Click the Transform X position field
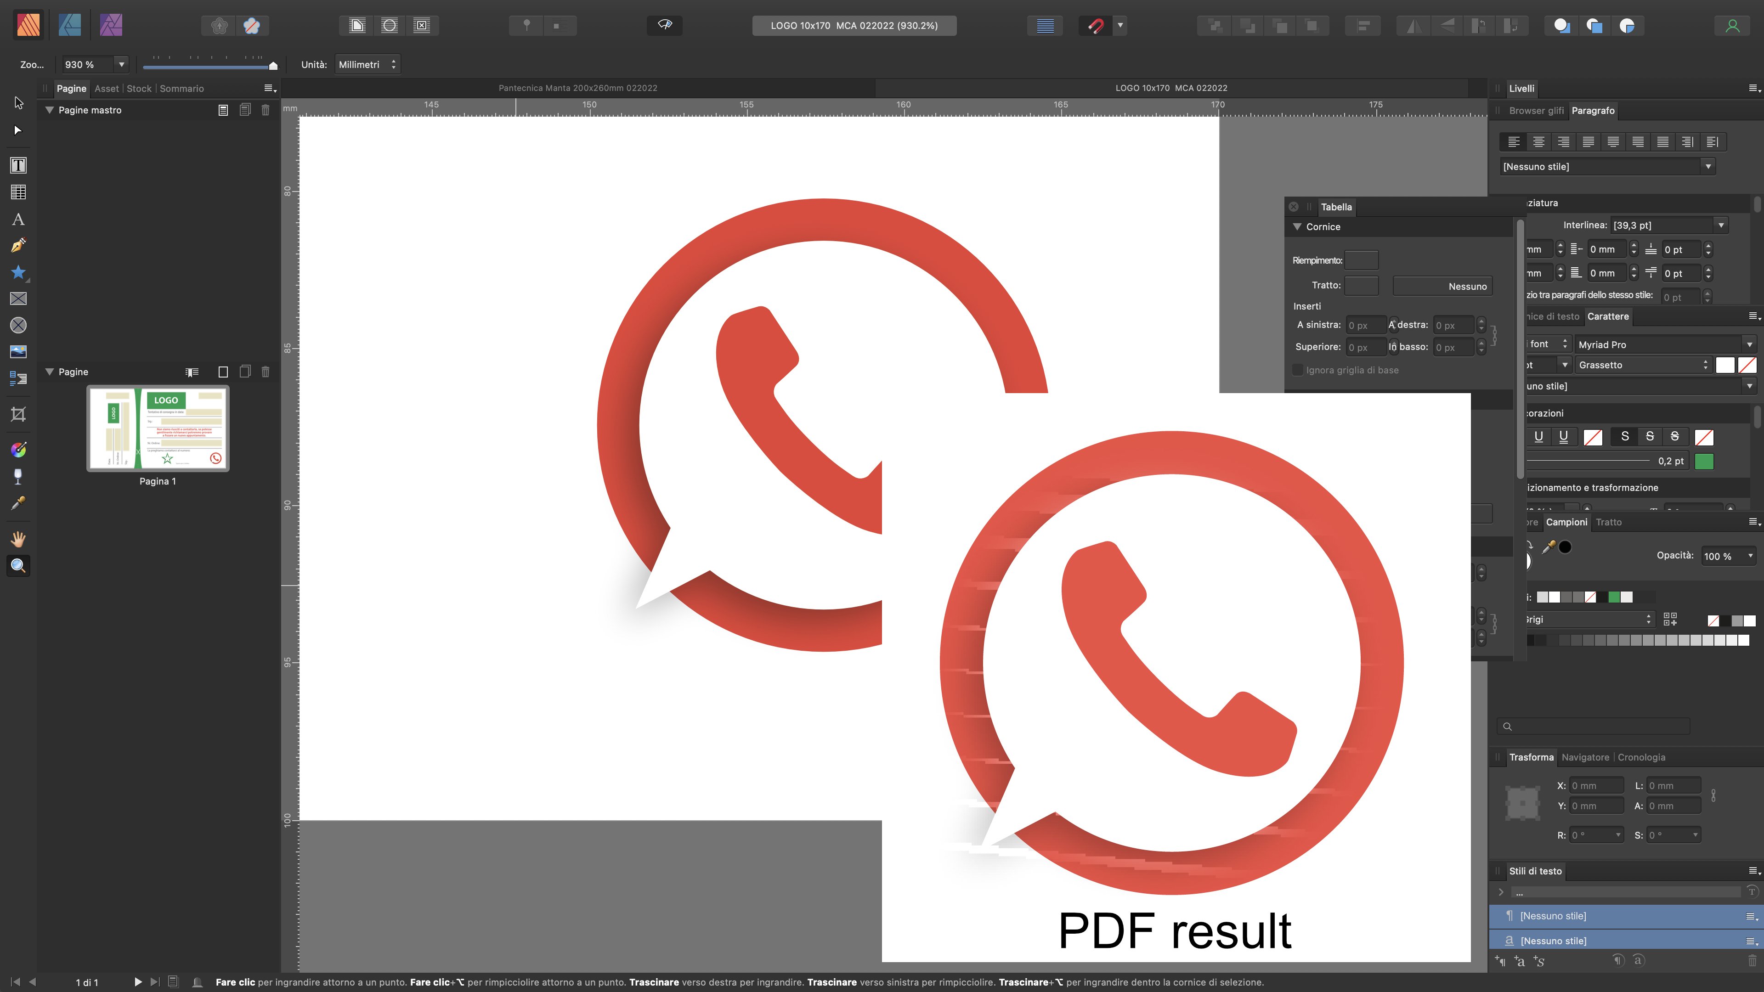The width and height of the screenshot is (1764, 992). point(1596,786)
